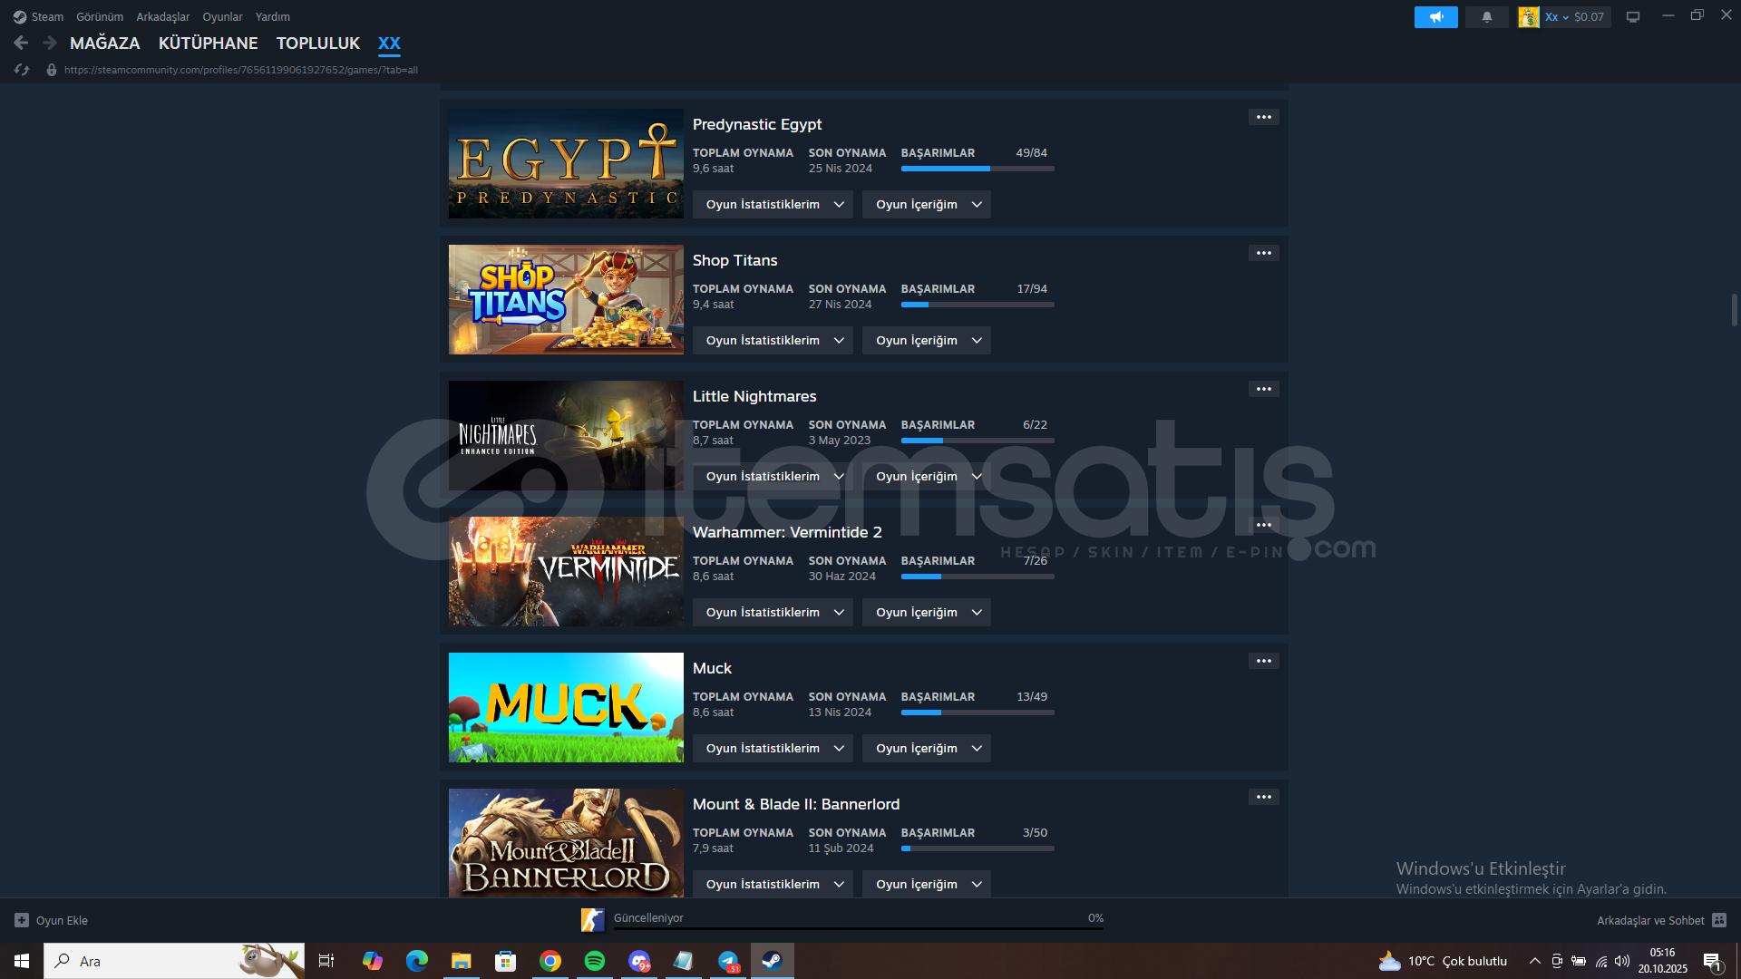1741x979 pixels.
Task: Open Big Picture mode monitor icon
Action: coord(1633,17)
